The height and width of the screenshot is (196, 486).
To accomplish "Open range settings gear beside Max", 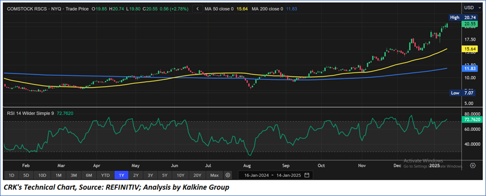I will [228, 175].
